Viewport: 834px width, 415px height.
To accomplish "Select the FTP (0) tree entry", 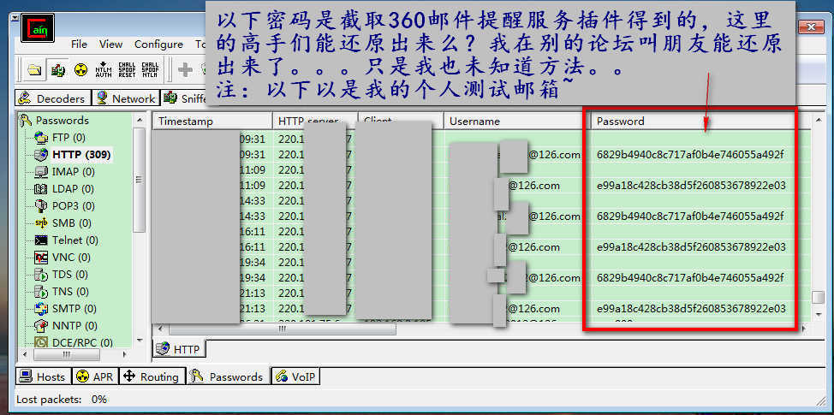I will (x=60, y=138).
